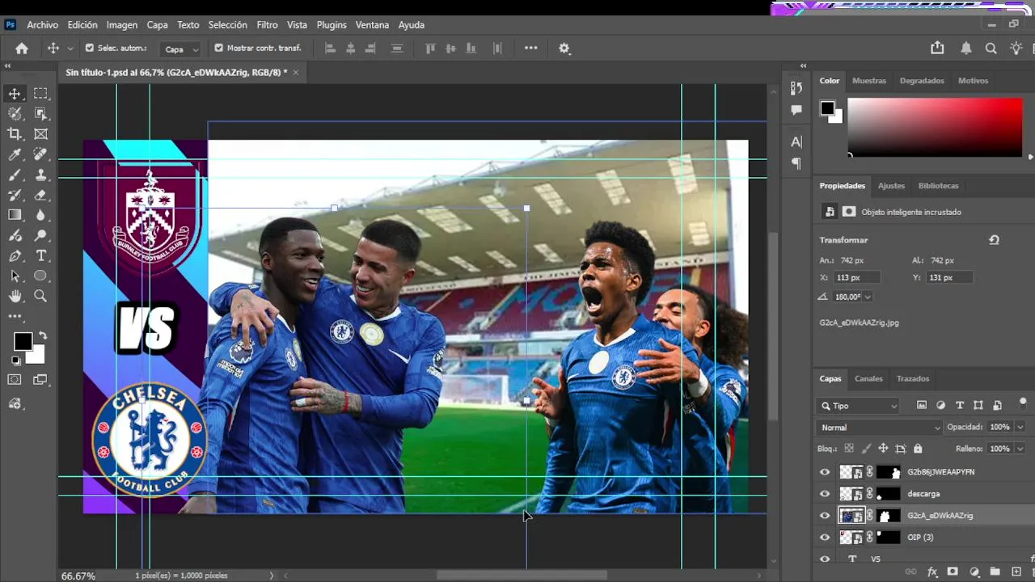Switch to the Canales tab
Image resolution: width=1035 pixels, height=582 pixels.
click(x=868, y=378)
